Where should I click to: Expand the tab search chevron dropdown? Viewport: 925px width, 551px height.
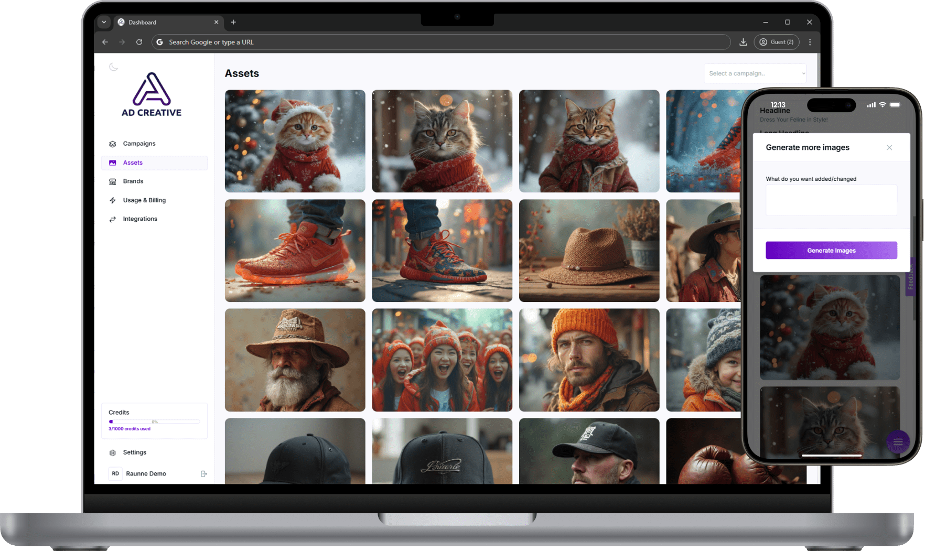104,22
